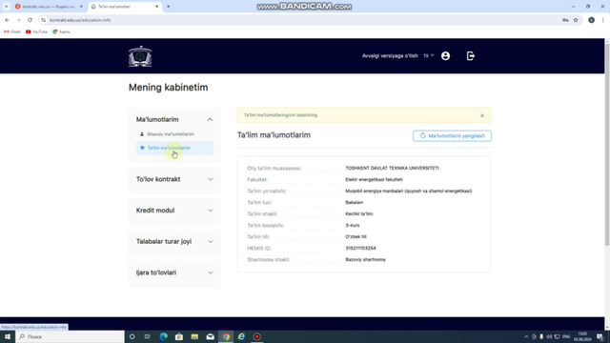This screenshot has height=343, width=610.
Task: Click the site info icon in address bar
Action: click(x=43, y=20)
